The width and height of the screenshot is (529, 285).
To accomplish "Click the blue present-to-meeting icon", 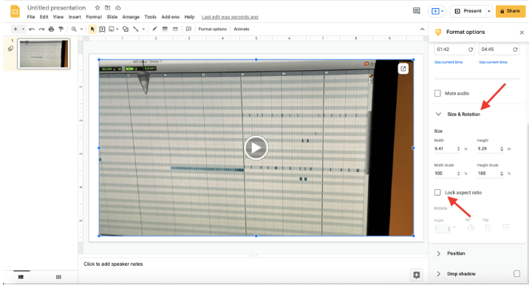I will tap(436, 11).
